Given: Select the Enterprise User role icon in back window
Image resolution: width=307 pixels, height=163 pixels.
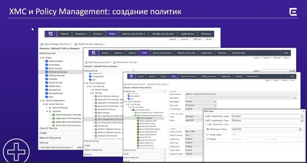Looking at the screenshot, I should 47,76.
